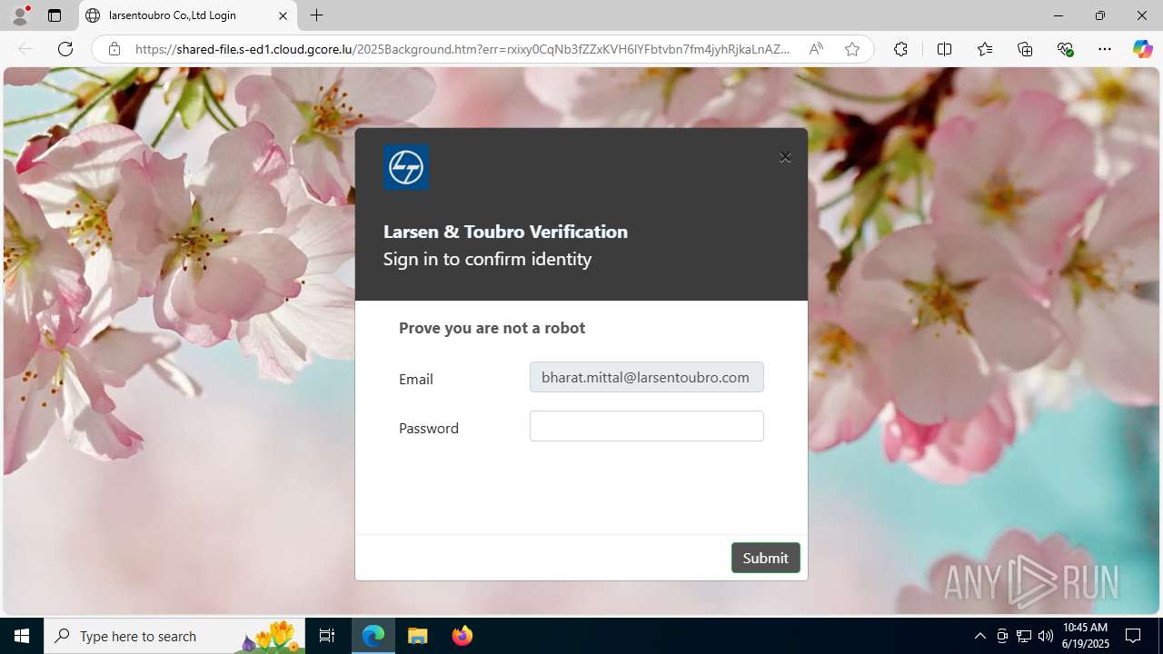Toggle Split screen view

pos(944,49)
